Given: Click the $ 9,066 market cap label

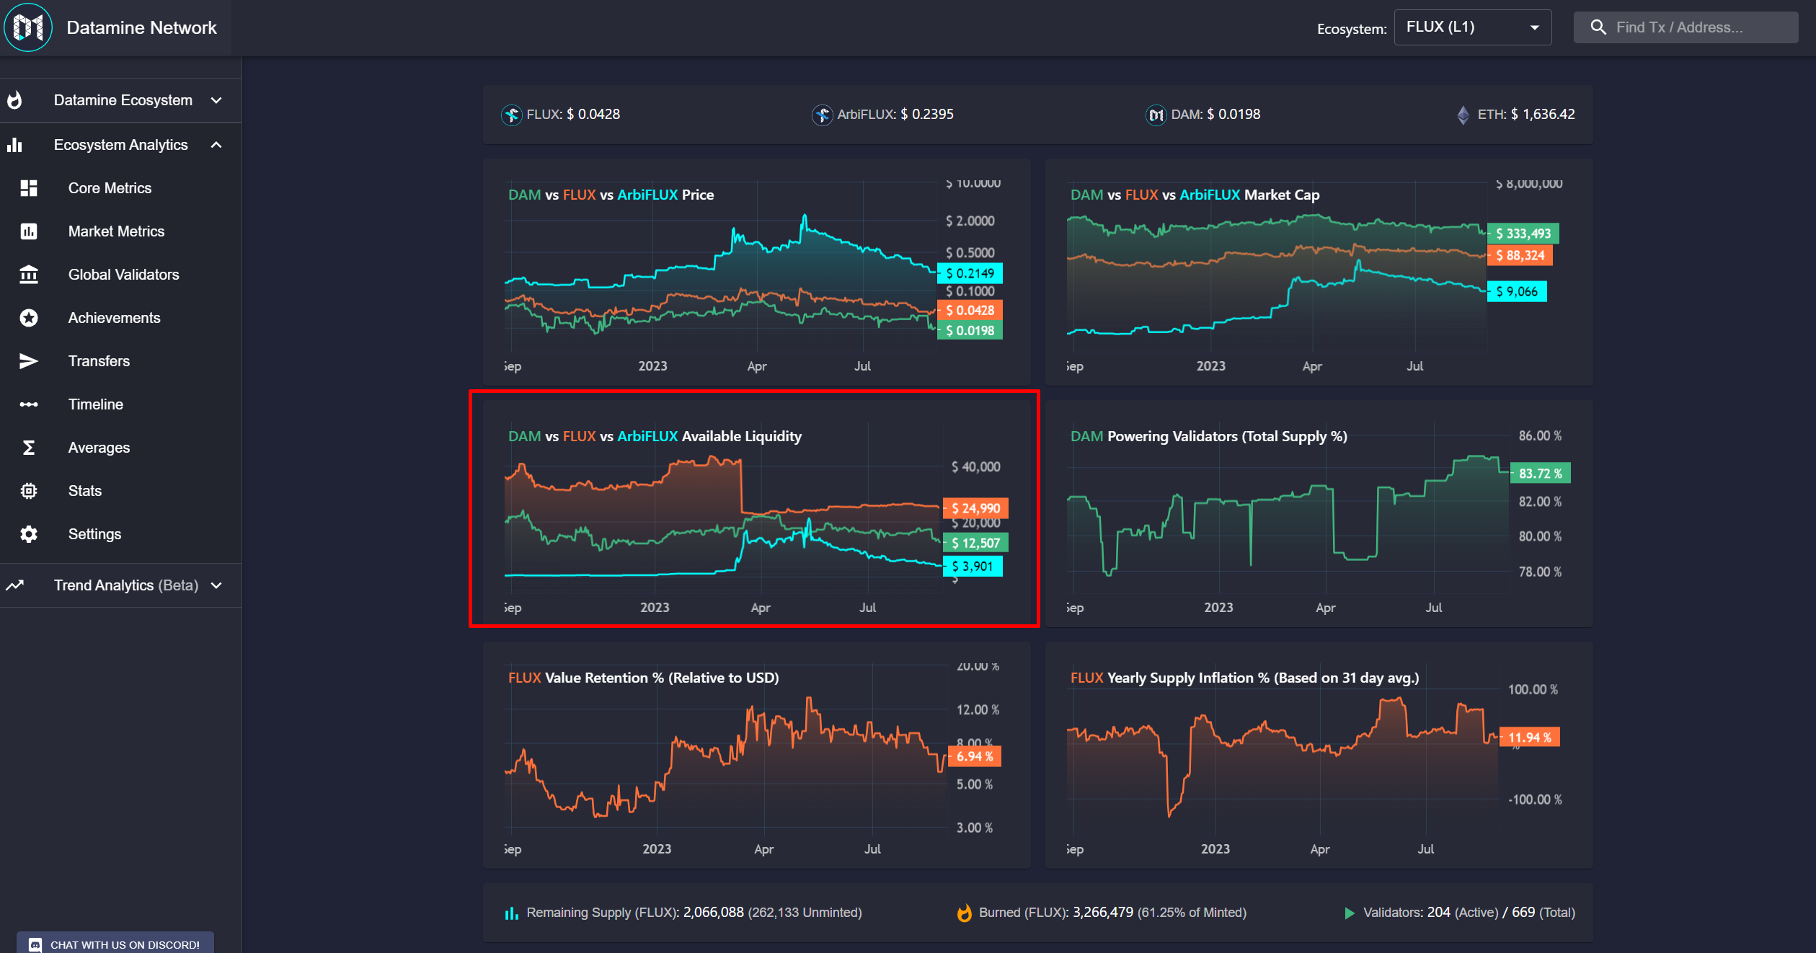Looking at the screenshot, I should [1517, 291].
